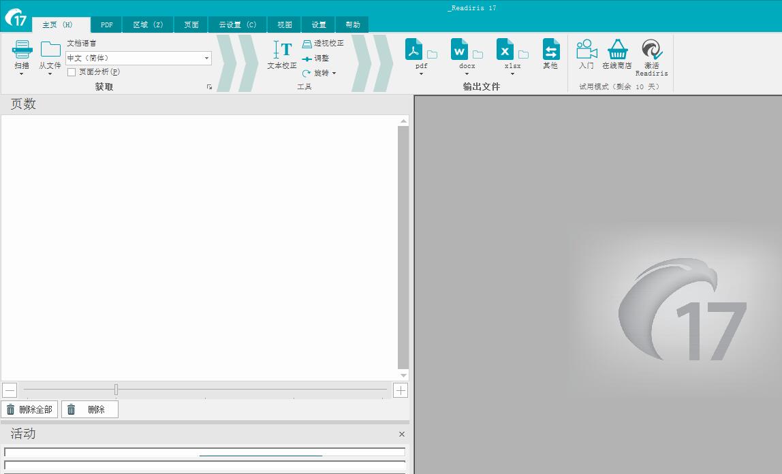Click the pages panel scroll down arrow
782x474 pixels.
coord(403,375)
